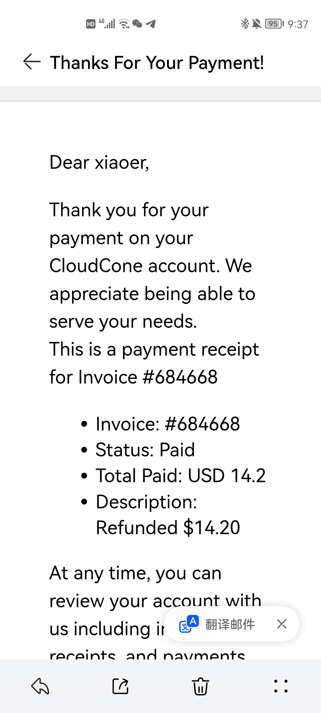Tap the WeChat notification icon
This screenshot has width=321, height=713.
click(x=137, y=24)
